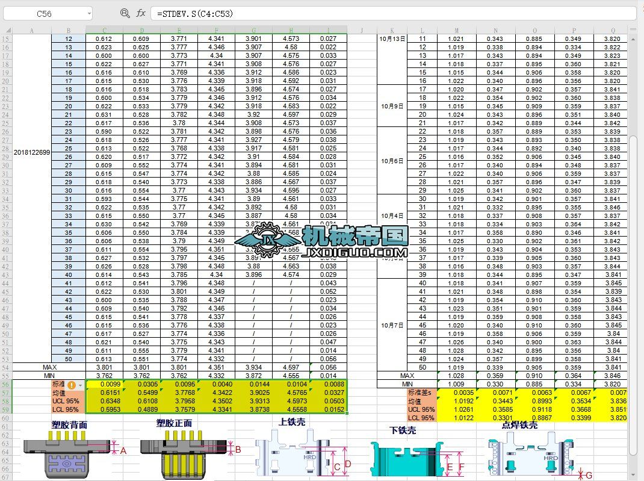Select the cell with value 0.3668
Image resolution: width=644 pixels, height=481 pixels.
[574, 409]
